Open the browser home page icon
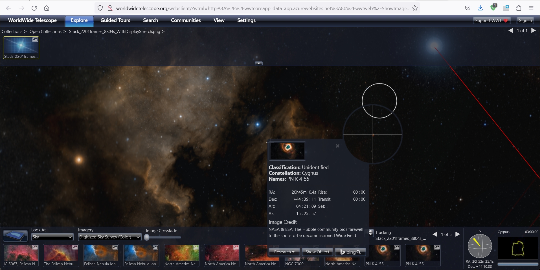Viewport: 540px width, 270px height. [47, 8]
